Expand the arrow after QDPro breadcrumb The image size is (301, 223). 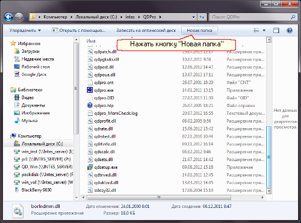tap(160, 17)
